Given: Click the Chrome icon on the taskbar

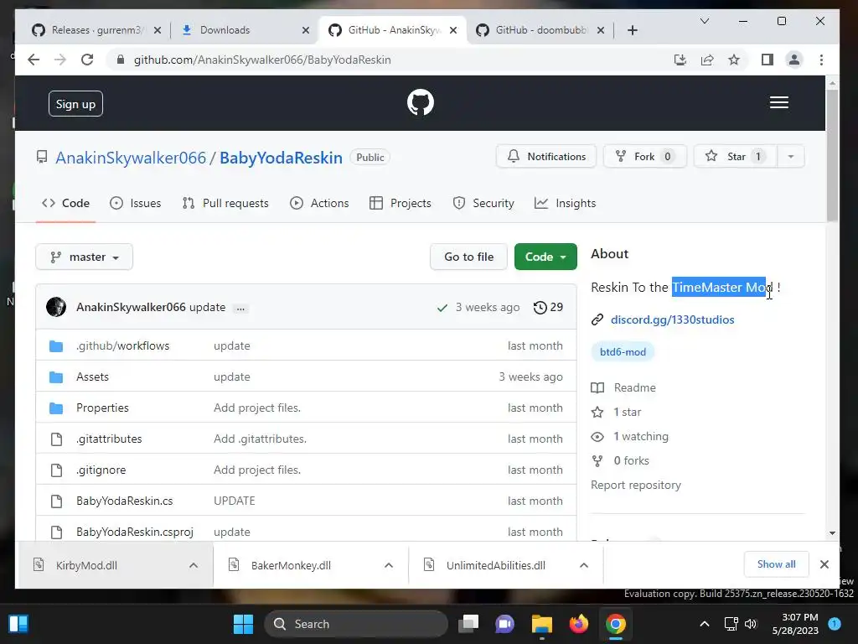Looking at the screenshot, I should (616, 624).
